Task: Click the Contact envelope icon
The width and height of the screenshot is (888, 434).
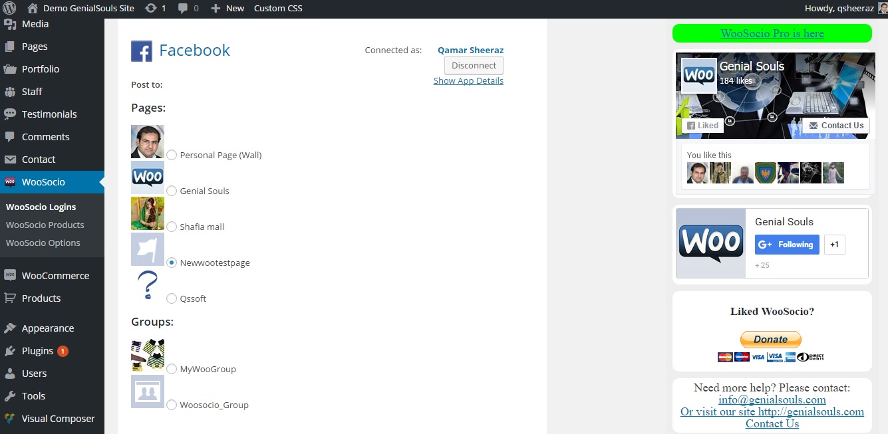Action: (x=10, y=160)
